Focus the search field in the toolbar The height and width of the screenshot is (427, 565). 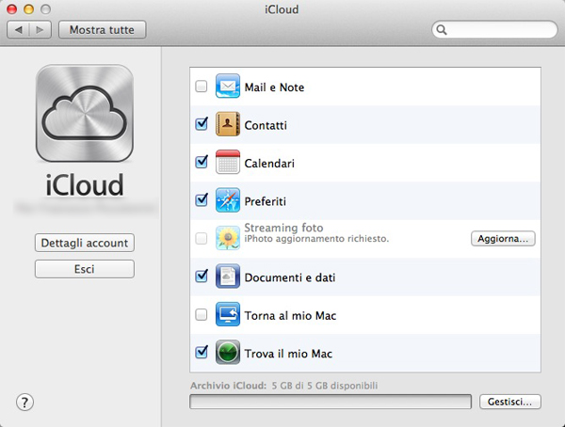pyautogui.click(x=494, y=29)
